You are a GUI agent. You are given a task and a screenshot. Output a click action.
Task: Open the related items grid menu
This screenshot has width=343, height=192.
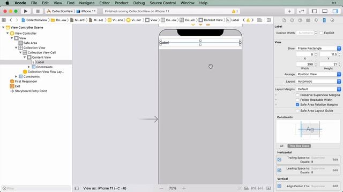4,20
